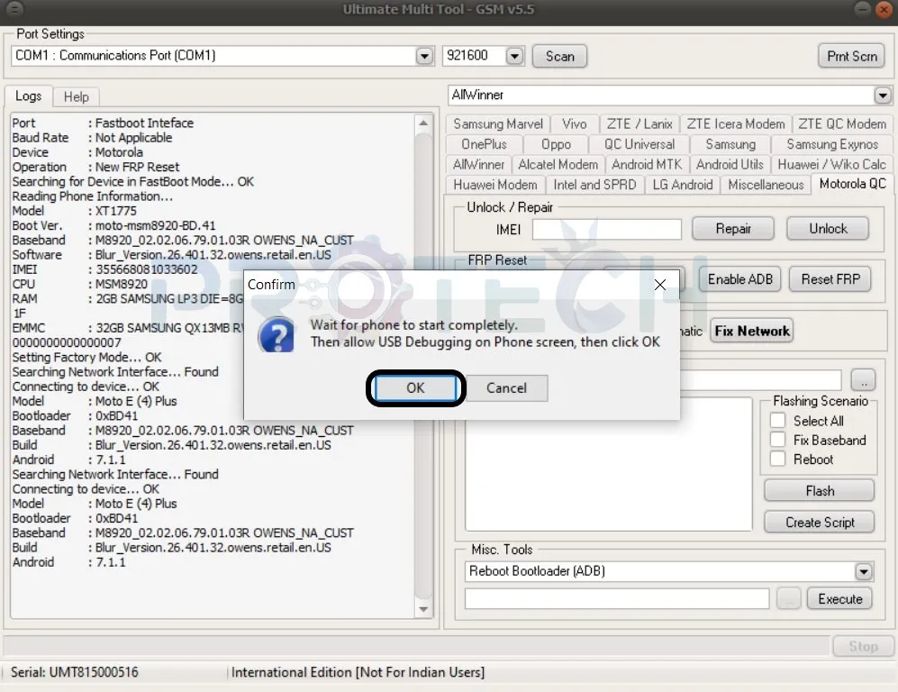
Task: Click the Scan button
Action: point(559,56)
